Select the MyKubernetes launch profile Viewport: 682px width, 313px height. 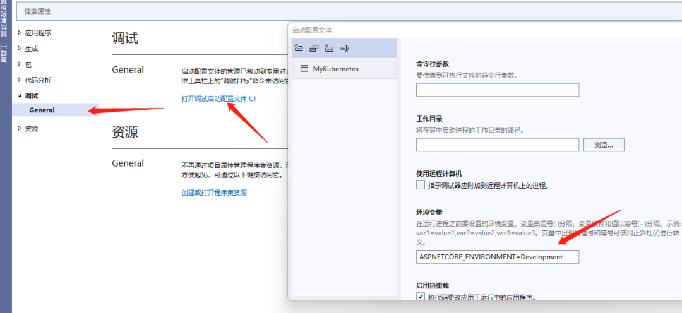(345, 69)
